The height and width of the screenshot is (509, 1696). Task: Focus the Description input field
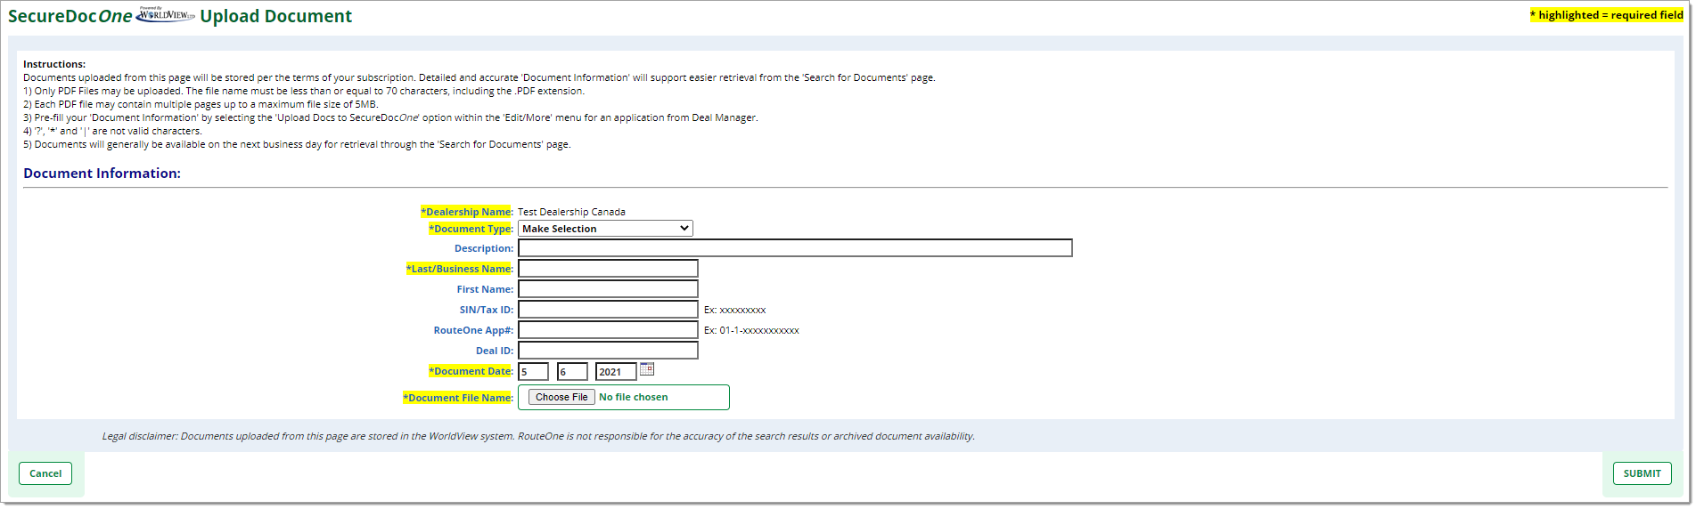pos(795,248)
